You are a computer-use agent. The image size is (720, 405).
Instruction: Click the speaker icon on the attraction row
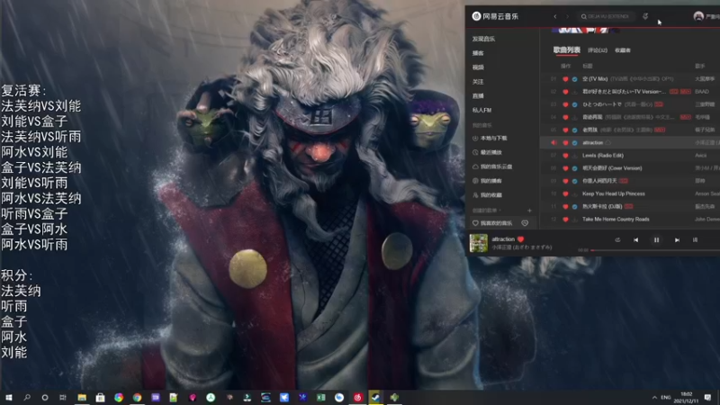553,143
